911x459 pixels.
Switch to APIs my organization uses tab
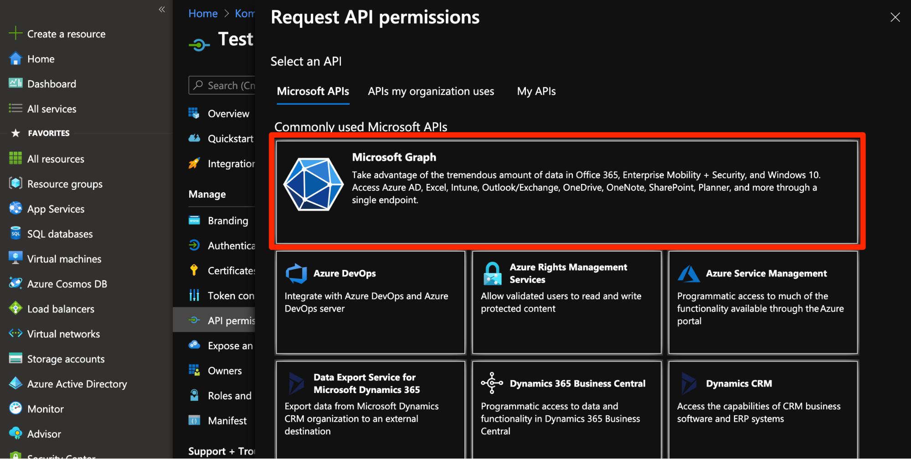coord(431,92)
